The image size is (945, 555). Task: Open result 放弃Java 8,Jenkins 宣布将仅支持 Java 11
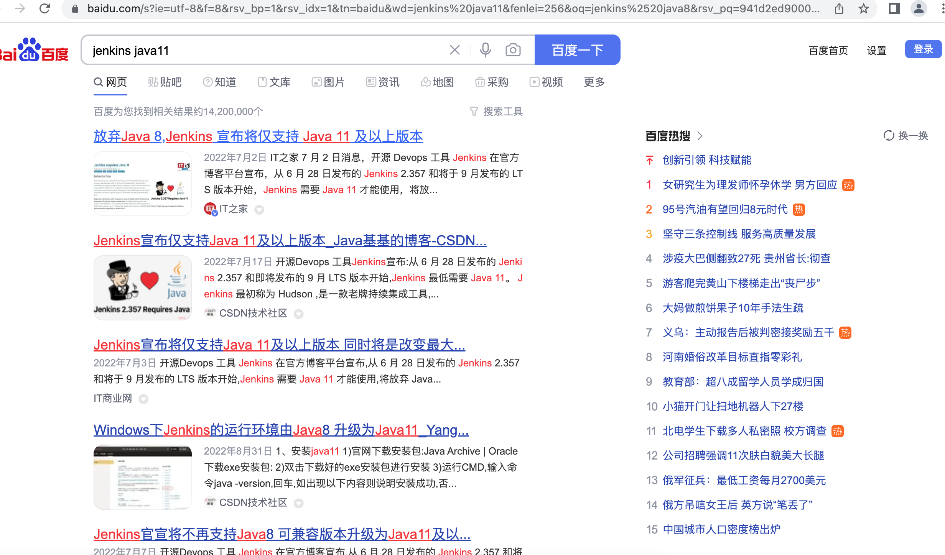pyautogui.click(x=258, y=136)
